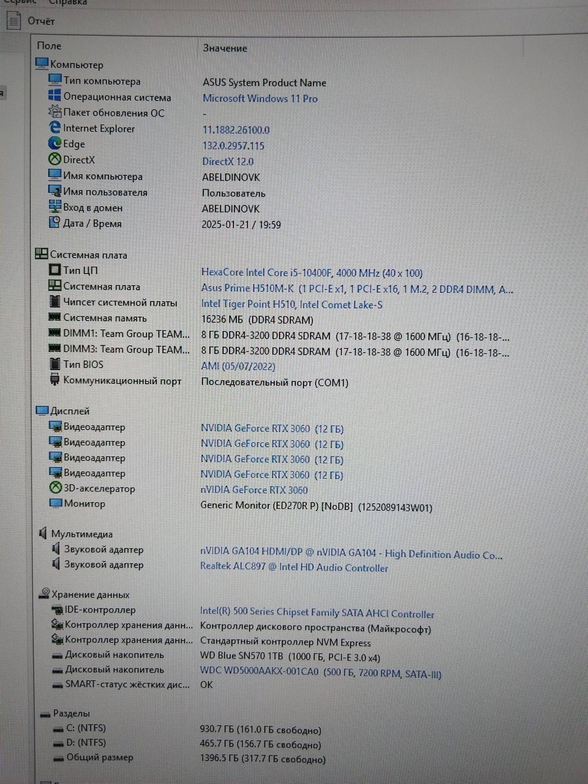Click the clock icon beside Дата / Время
The height and width of the screenshot is (784, 588).
54,222
